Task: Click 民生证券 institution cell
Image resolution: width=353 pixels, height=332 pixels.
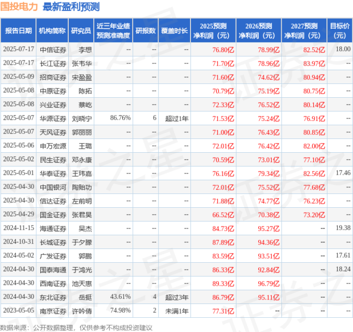Action: [x=53, y=160]
